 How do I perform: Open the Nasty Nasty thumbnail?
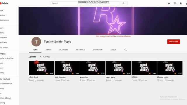(118, 68)
